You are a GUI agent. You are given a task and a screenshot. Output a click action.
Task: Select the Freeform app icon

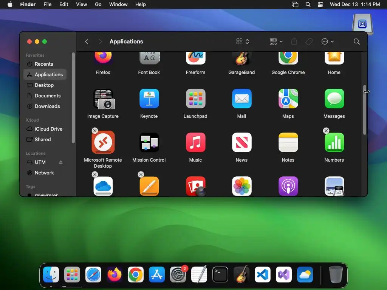click(195, 58)
